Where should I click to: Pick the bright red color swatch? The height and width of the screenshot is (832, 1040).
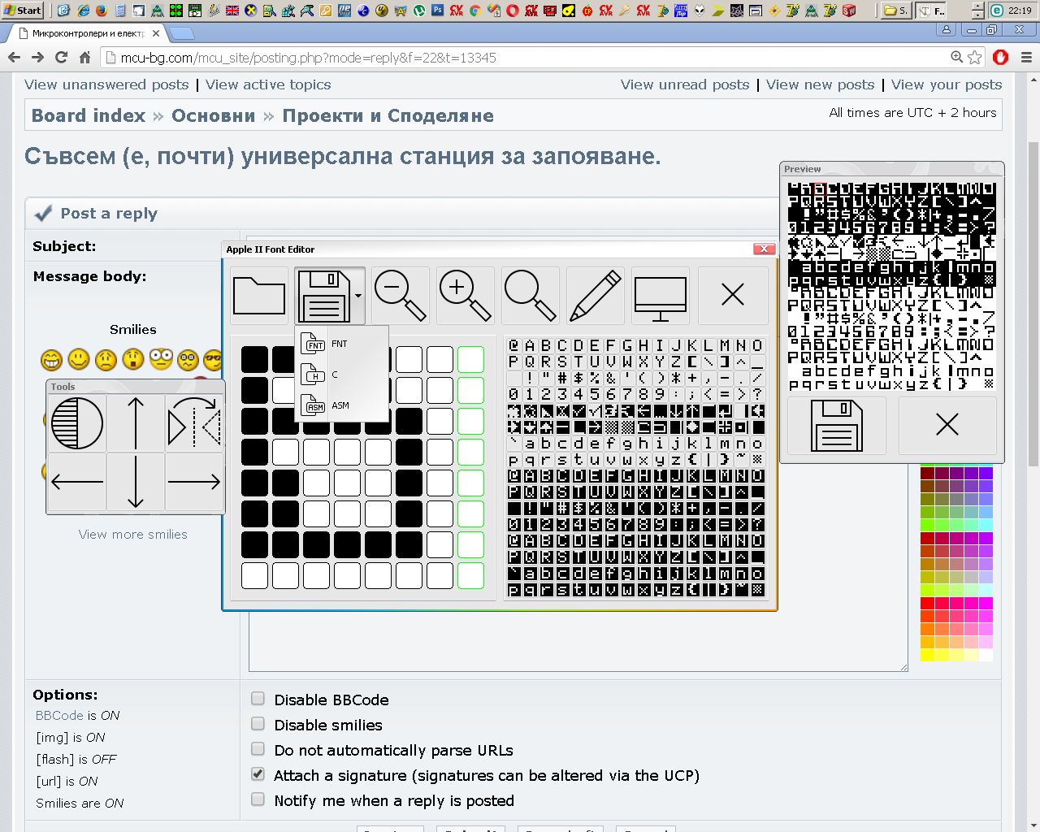click(x=928, y=604)
